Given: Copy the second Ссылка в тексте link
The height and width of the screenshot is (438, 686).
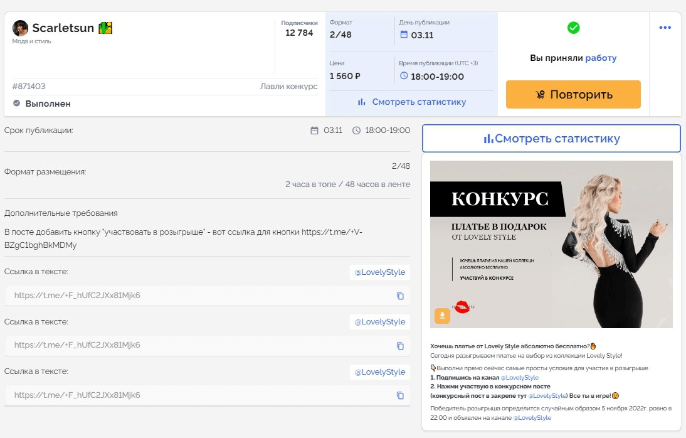Looking at the screenshot, I should click(400, 346).
